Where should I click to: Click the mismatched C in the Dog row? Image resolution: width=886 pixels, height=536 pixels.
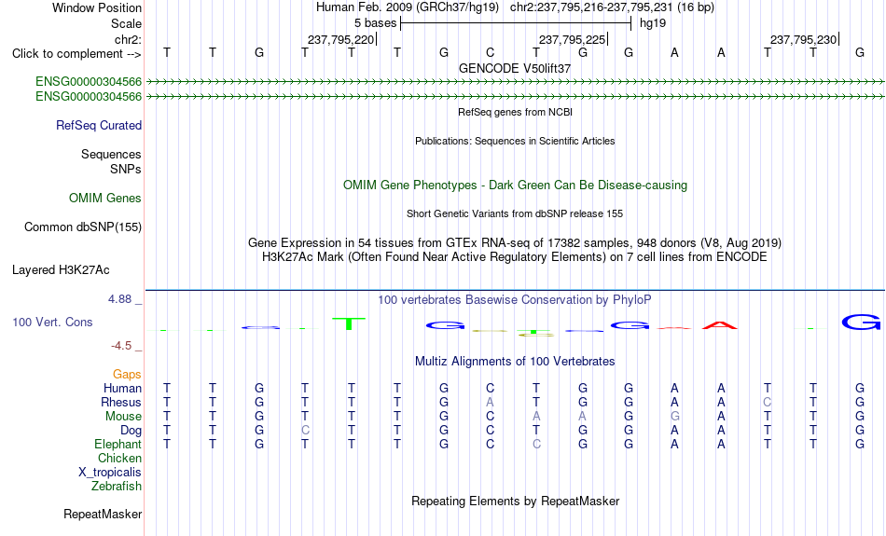point(305,431)
